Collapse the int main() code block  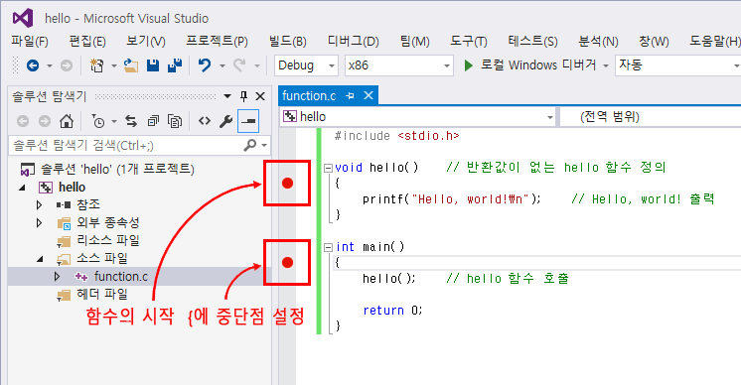(x=328, y=247)
